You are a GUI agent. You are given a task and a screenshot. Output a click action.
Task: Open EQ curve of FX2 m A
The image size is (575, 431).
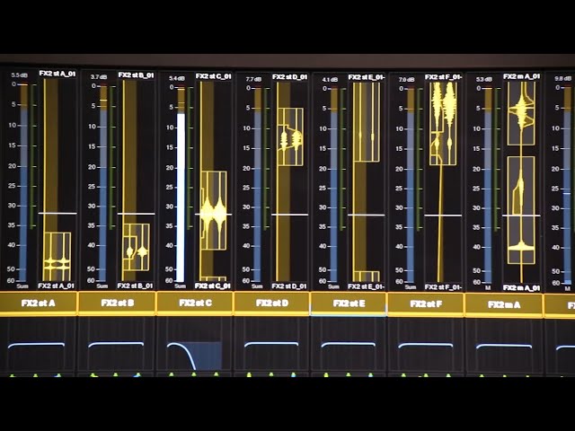tap(504, 347)
